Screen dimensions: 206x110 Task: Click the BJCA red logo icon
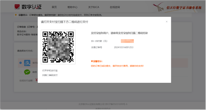tap(17, 7)
